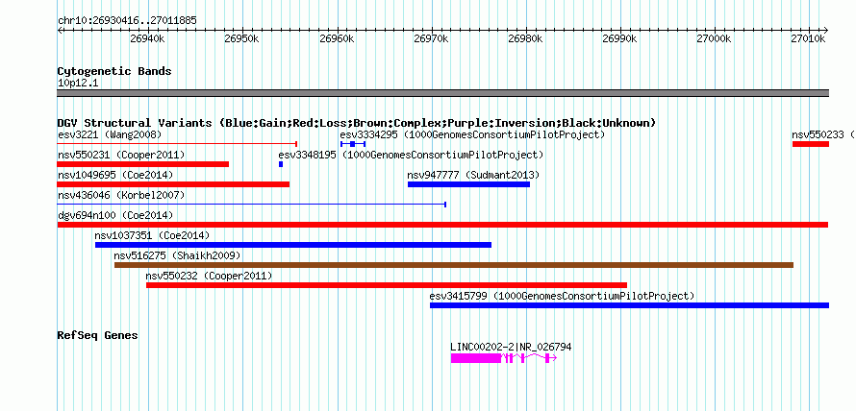Click the 26980k ruler tick label
This screenshot has width=856, height=411.
(526, 38)
